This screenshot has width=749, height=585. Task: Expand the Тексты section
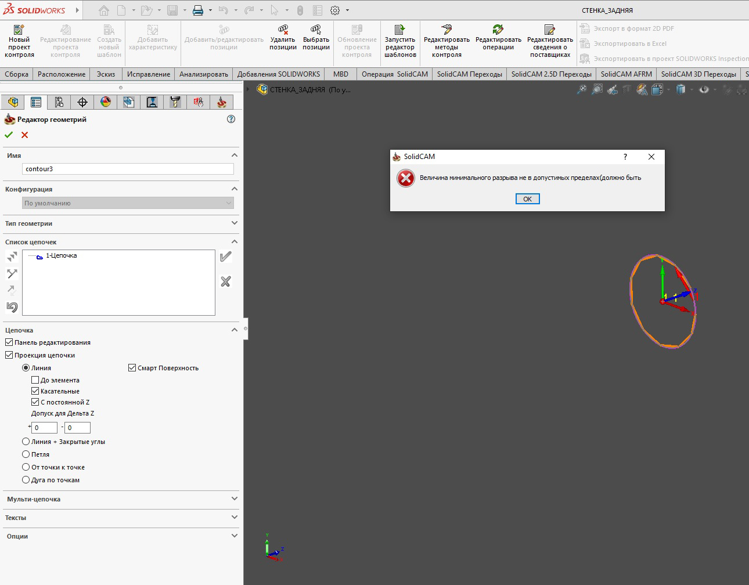point(235,517)
